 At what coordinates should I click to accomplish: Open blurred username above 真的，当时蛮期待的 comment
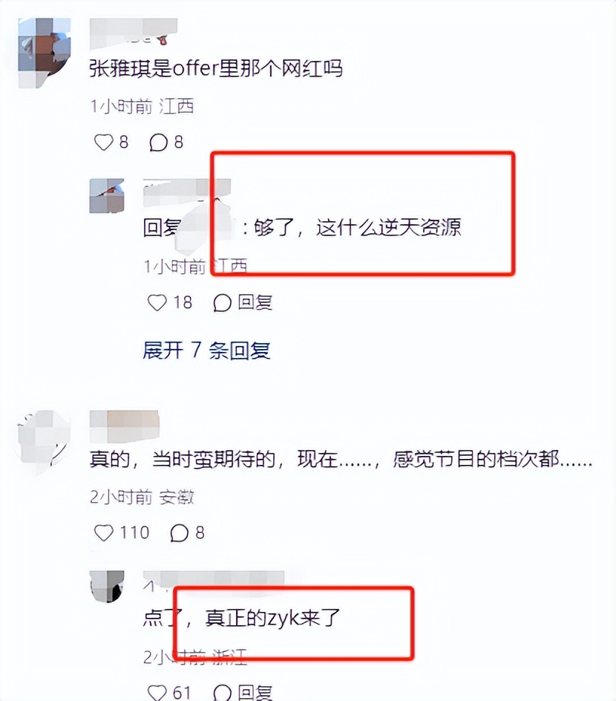[124, 426]
